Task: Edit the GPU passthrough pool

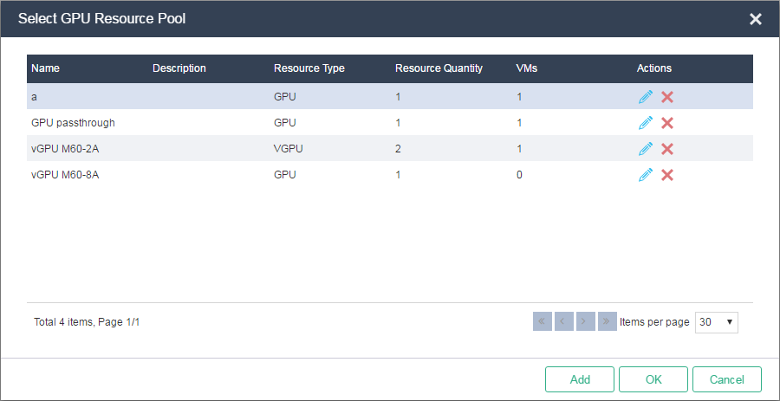Action: [x=645, y=123]
